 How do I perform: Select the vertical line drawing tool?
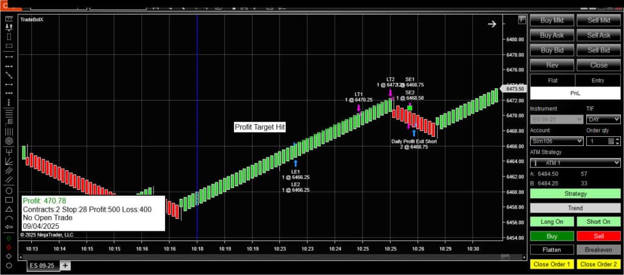[9, 103]
